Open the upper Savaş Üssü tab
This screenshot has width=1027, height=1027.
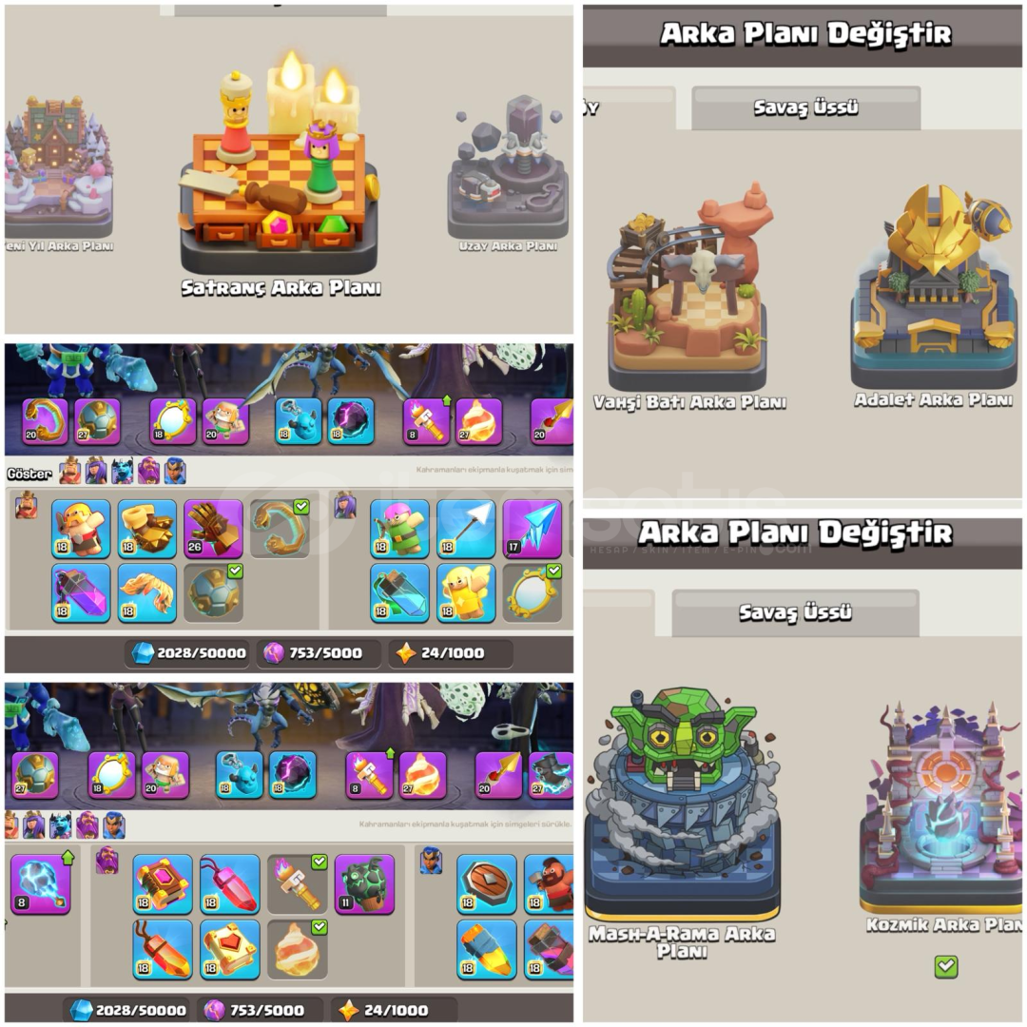pyautogui.click(x=805, y=107)
